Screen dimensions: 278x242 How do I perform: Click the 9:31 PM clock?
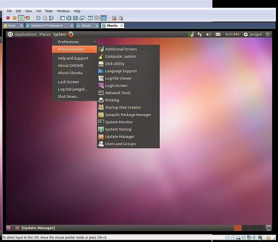coord(232,34)
